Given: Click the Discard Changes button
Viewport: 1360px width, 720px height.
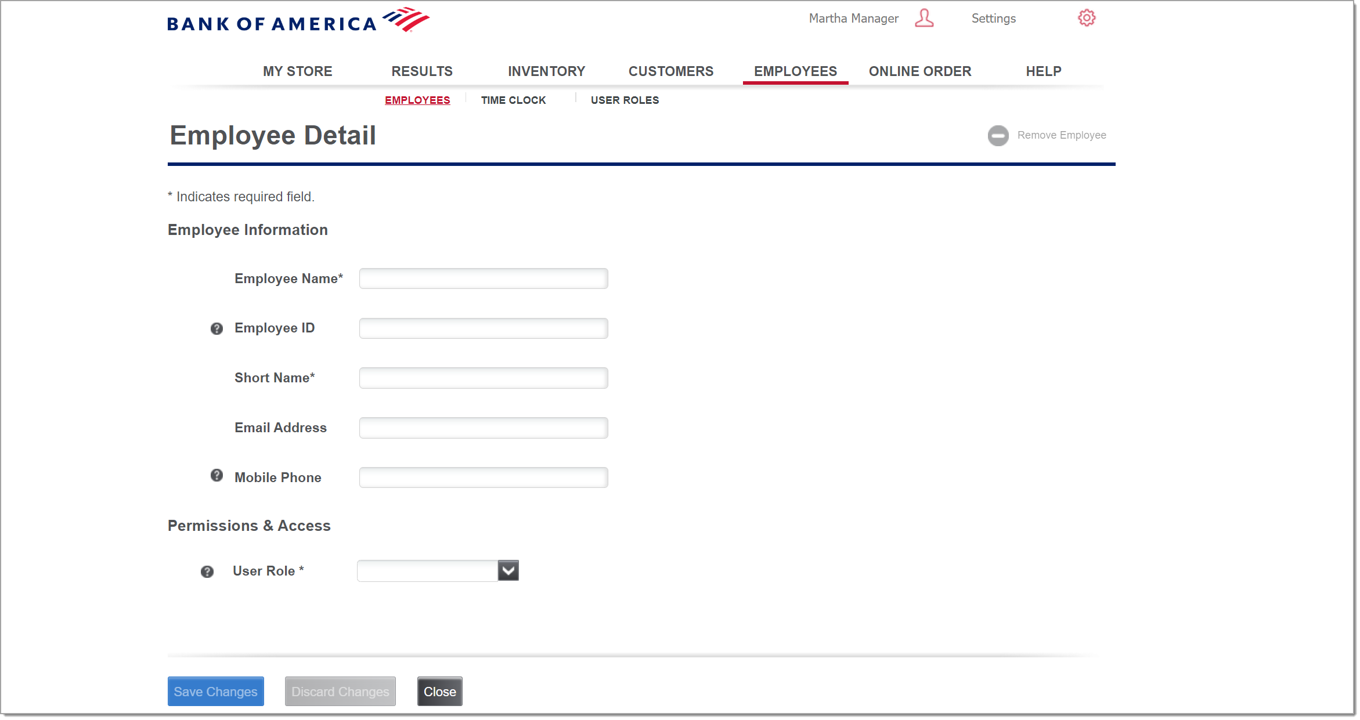Looking at the screenshot, I should (340, 691).
